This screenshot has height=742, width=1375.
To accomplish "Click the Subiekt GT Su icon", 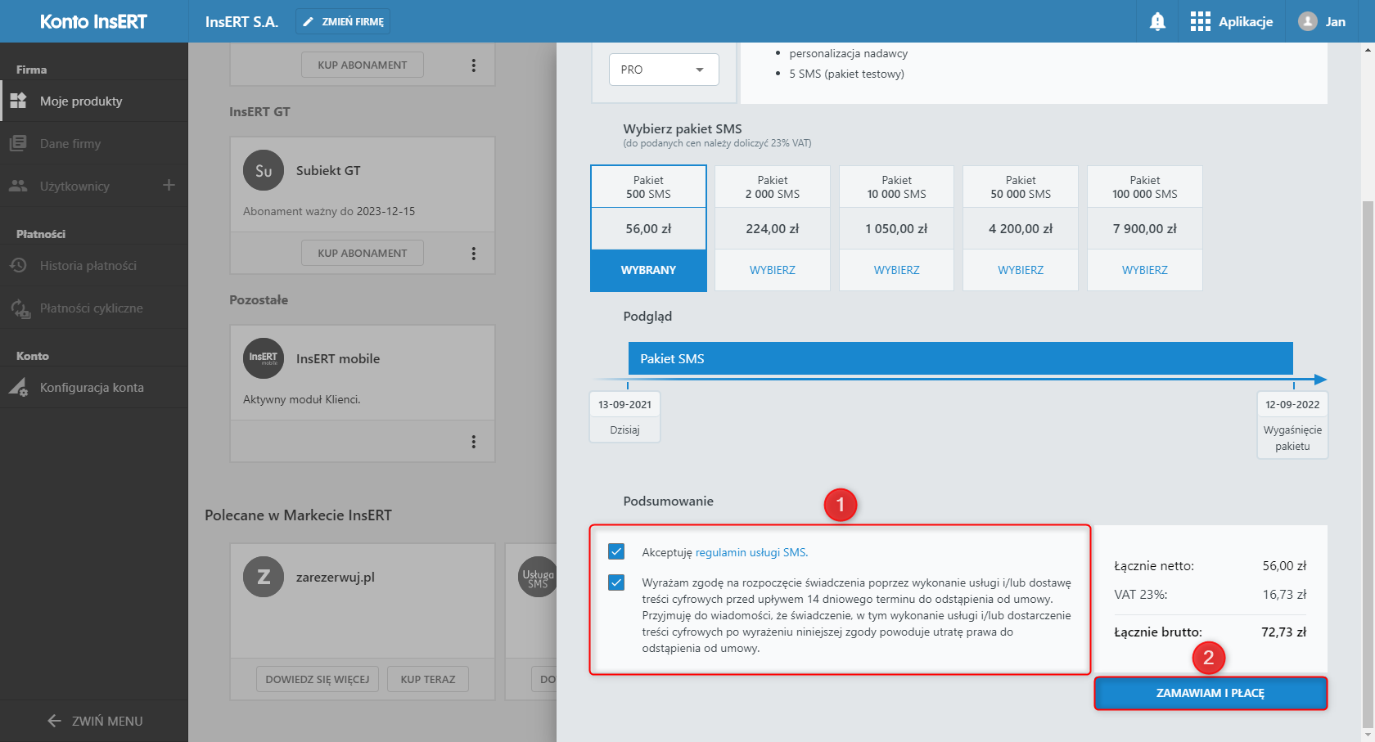I will point(264,170).
